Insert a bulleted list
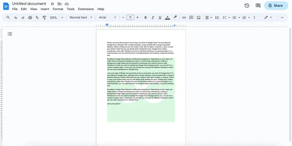292x146 pixels. pos(234,18)
